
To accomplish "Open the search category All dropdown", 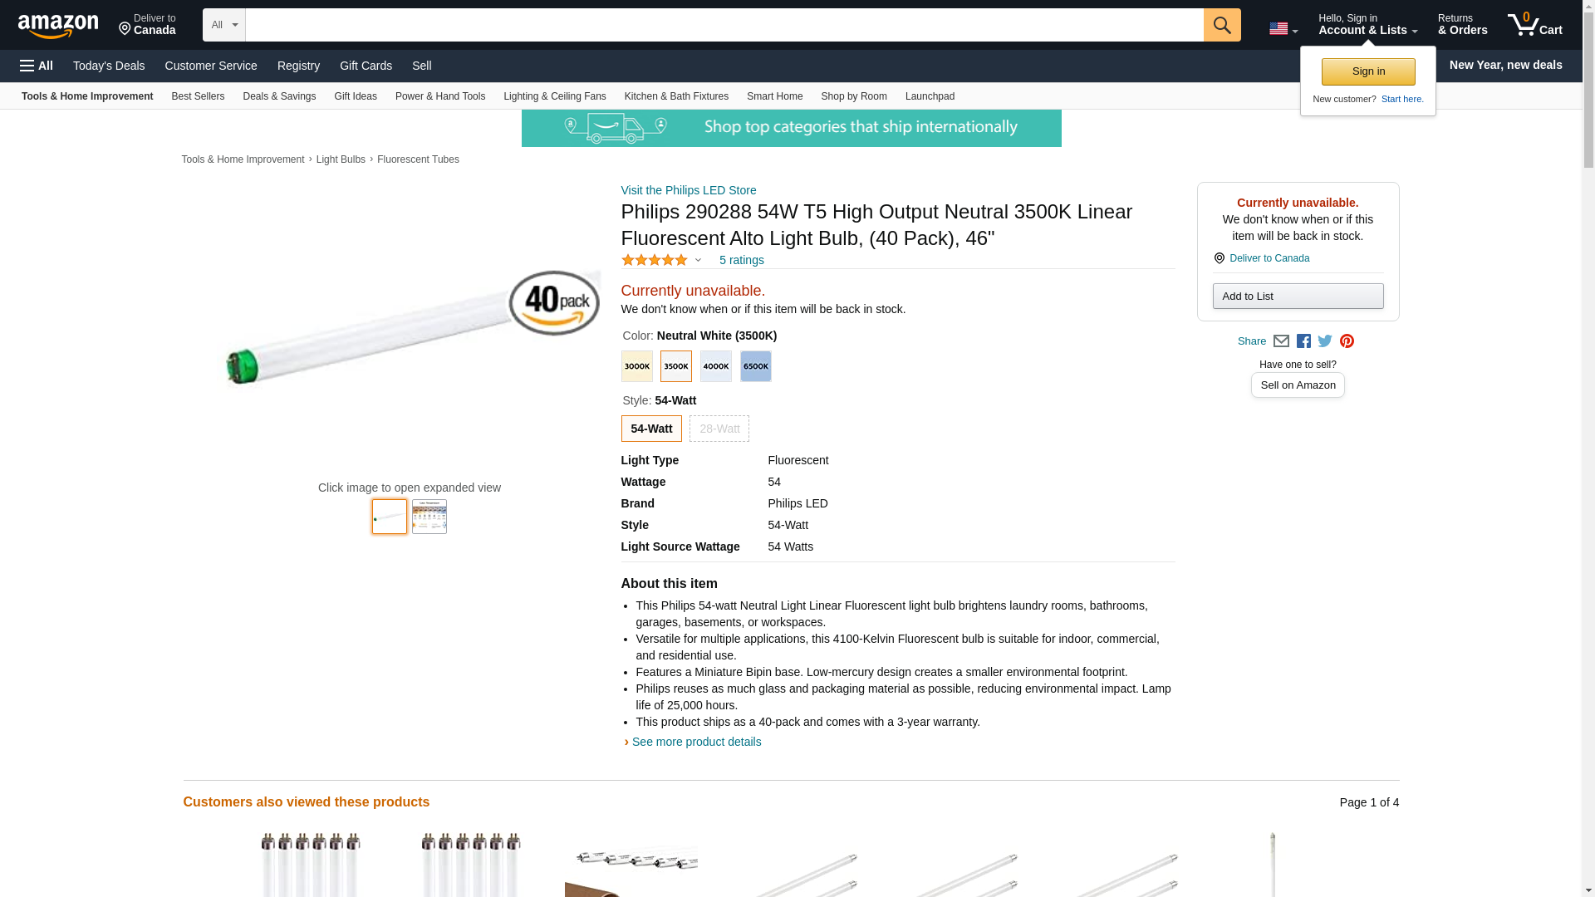I will 223,25.
